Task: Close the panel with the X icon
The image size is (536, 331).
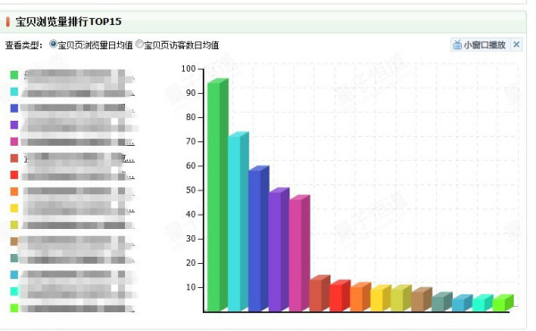Action: click(x=516, y=45)
